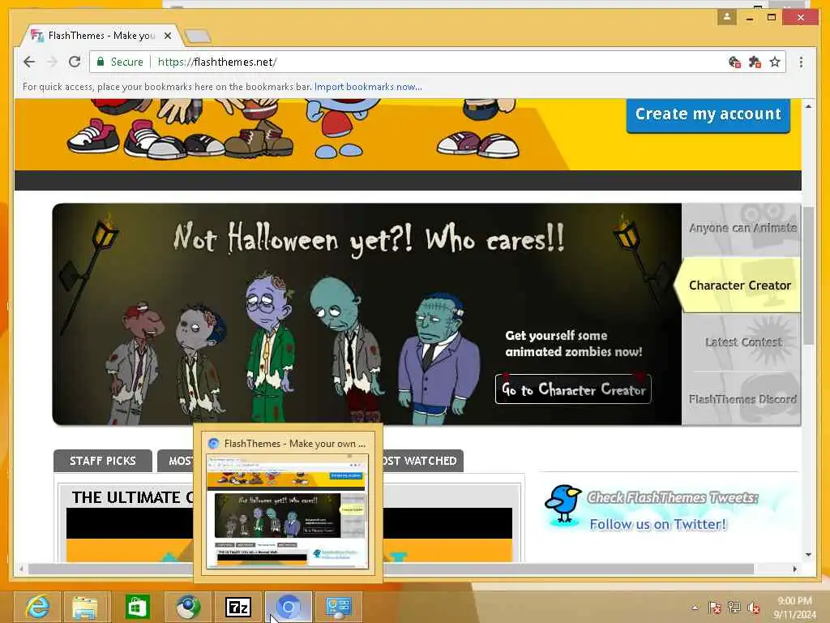Select the Latest Contest slide tab
This screenshot has height=623, width=830.
741,342
